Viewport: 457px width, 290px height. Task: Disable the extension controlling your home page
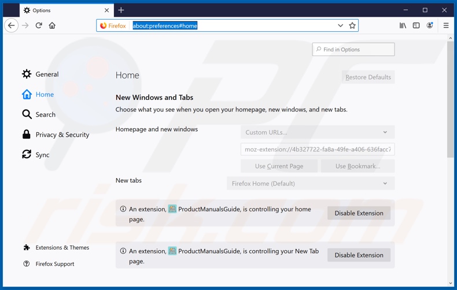359,213
